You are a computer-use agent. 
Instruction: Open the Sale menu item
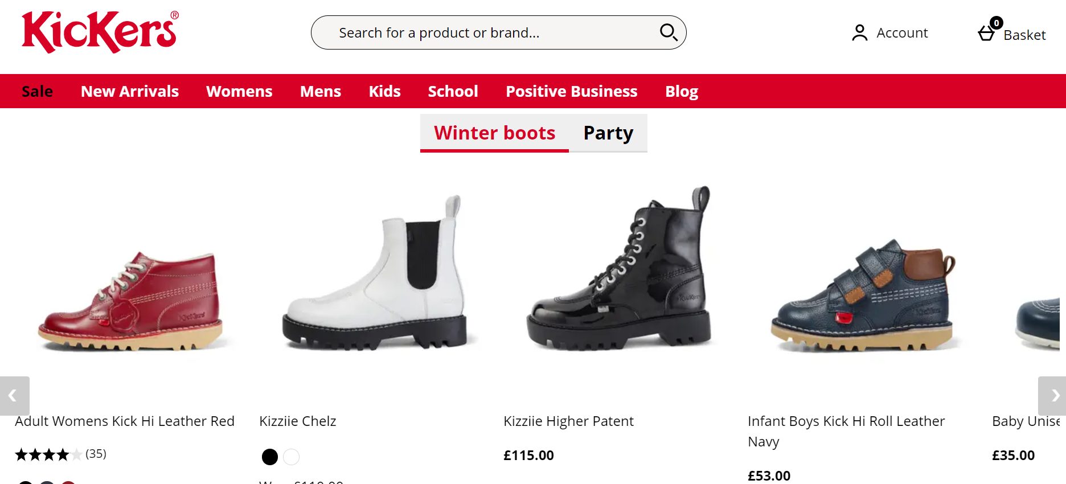[x=37, y=91]
